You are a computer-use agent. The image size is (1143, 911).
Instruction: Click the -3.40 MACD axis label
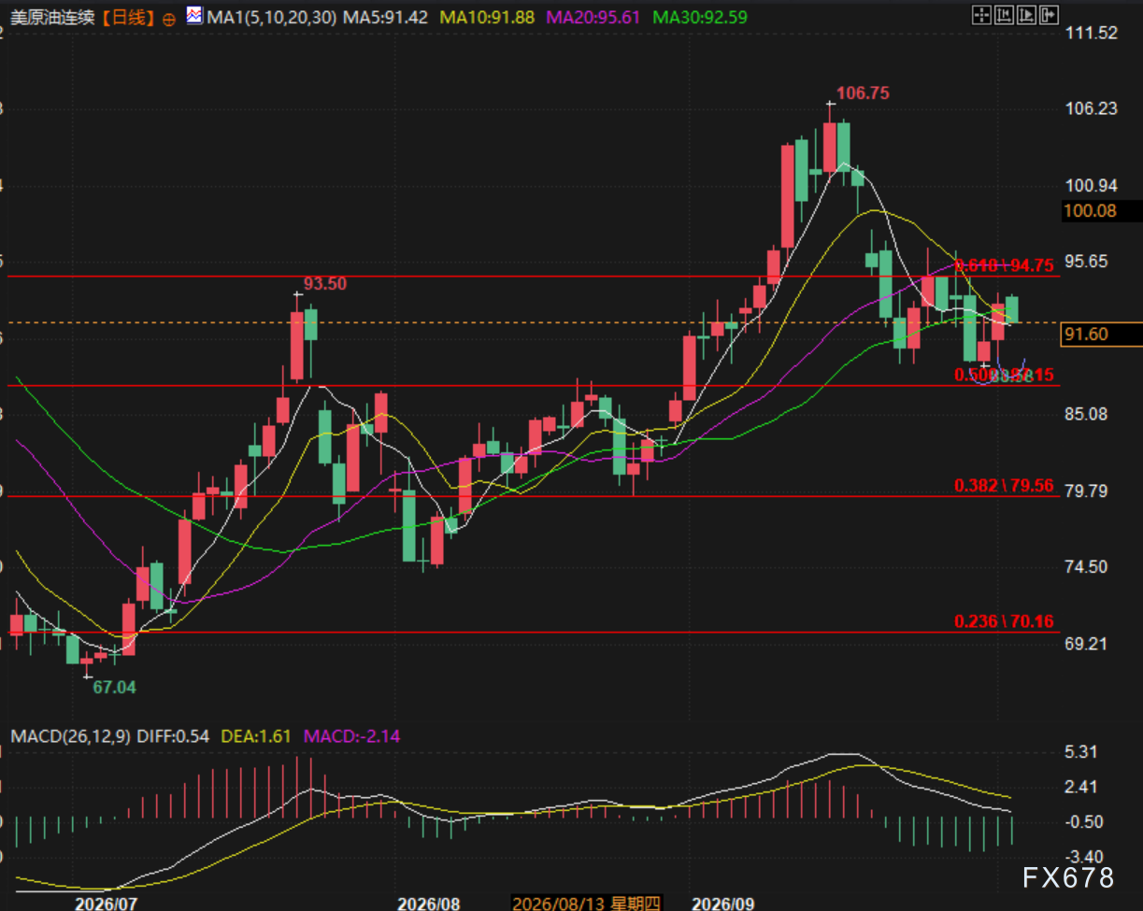[1082, 857]
